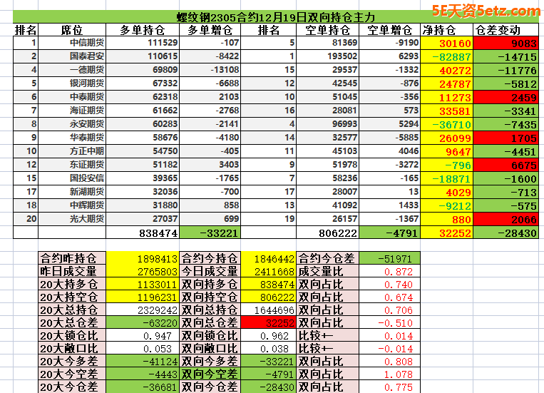This screenshot has width=544, height=393.
Task: Select the 今日成交量 label cell
Action: (x=210, y=271)
